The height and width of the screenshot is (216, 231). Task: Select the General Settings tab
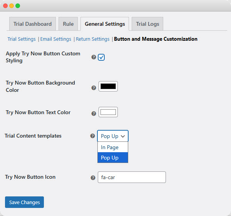(x=105, y=24)
